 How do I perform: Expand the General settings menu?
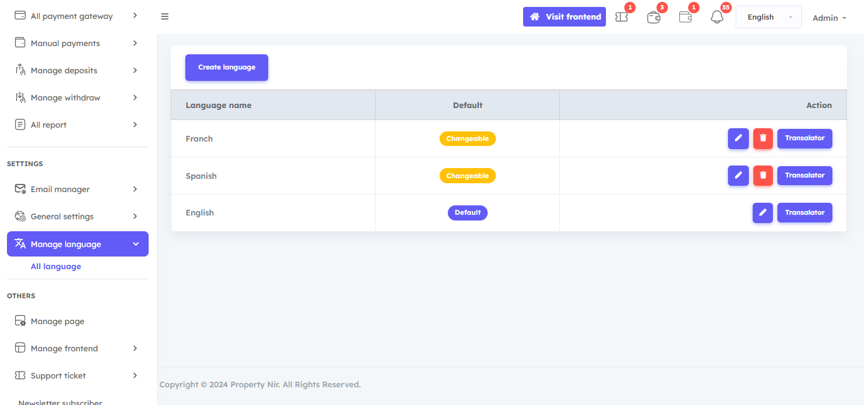coord(77,217)
